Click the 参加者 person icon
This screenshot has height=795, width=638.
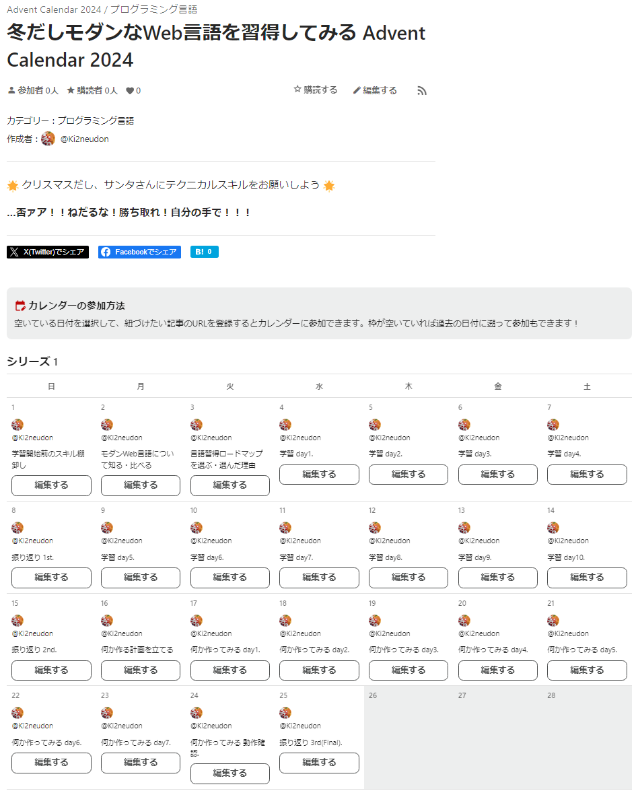click(x=11, y=90)
